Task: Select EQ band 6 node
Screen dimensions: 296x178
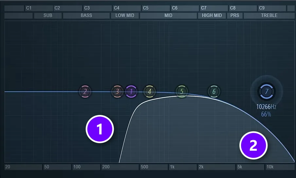Action: (x=214, y=91)
